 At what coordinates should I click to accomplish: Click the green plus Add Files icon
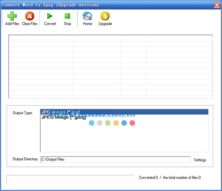pos(12,16)
